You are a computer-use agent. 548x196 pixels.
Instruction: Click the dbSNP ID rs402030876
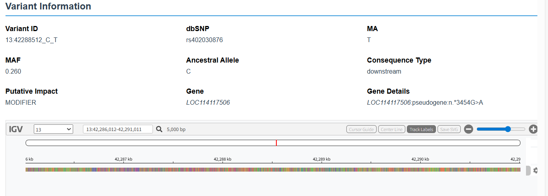[204, 40]
